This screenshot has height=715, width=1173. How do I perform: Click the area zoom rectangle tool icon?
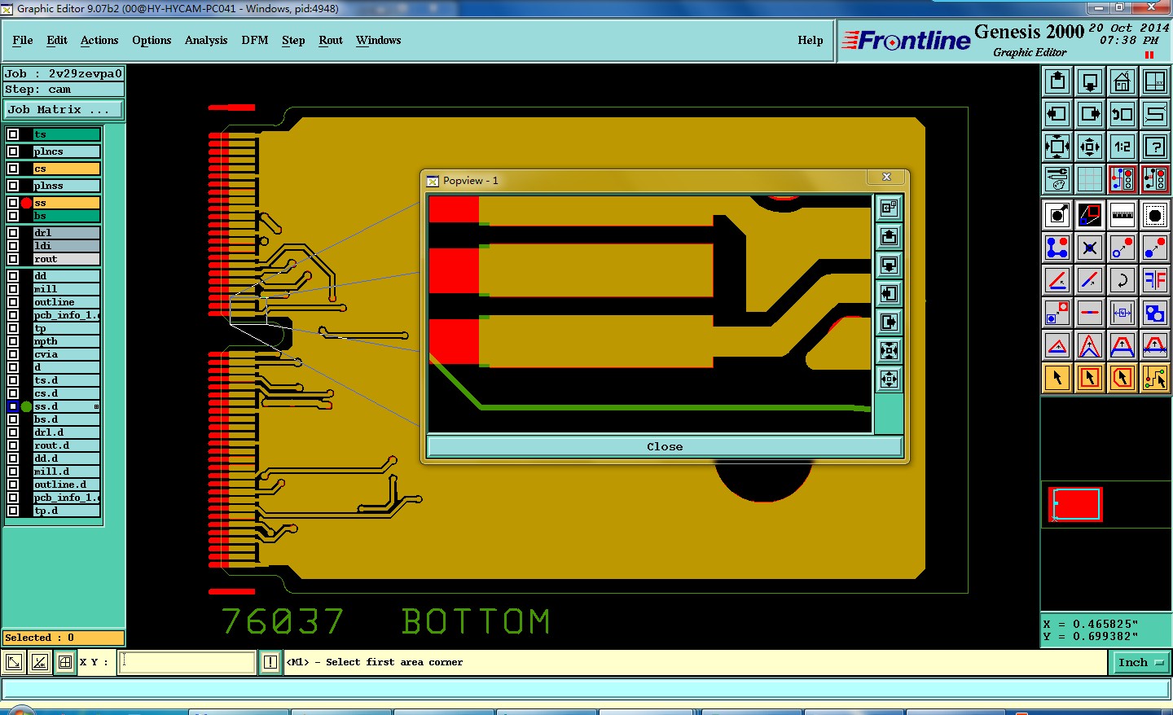pos(1090,215)
